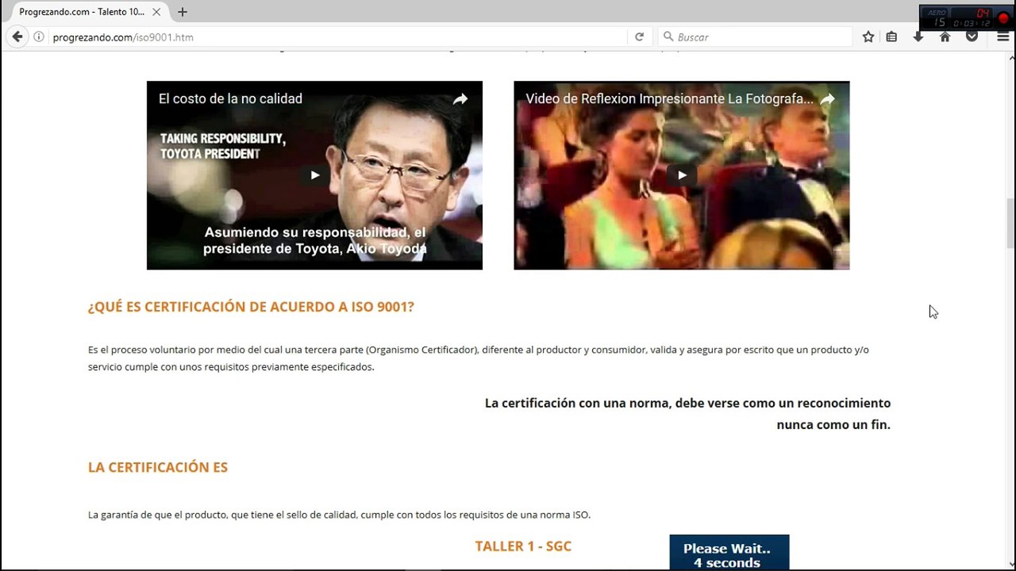Click the Pocket save icon

tap(972, 36)
